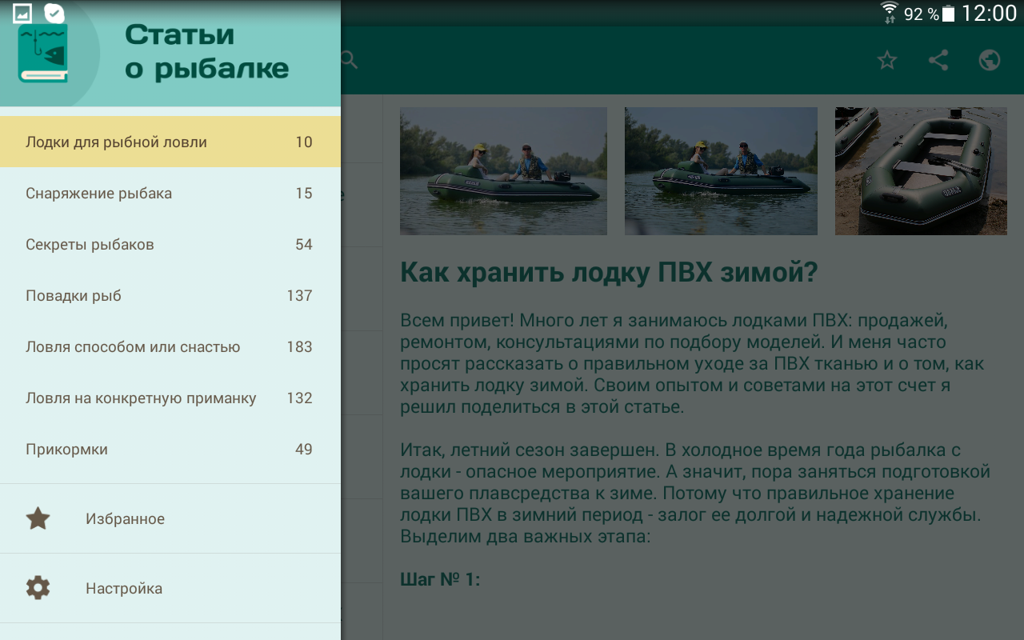This screenshot has height=640, width=1024.
Task: Click the gear icon beside Настройка
Action: (38, 588)
